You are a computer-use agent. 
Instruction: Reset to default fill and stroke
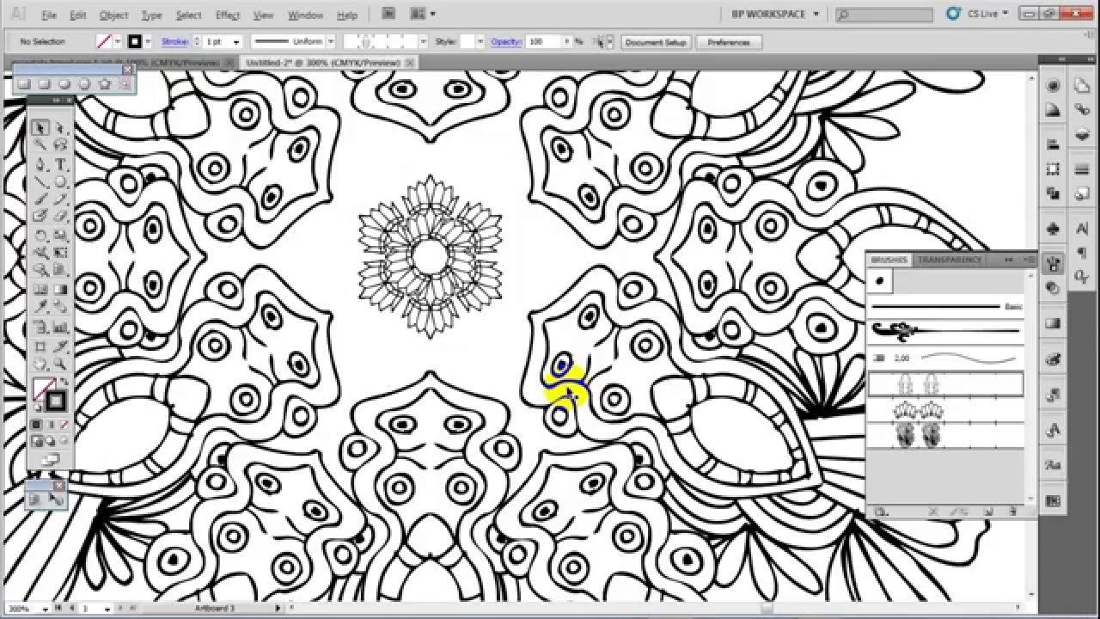point(37,408)
